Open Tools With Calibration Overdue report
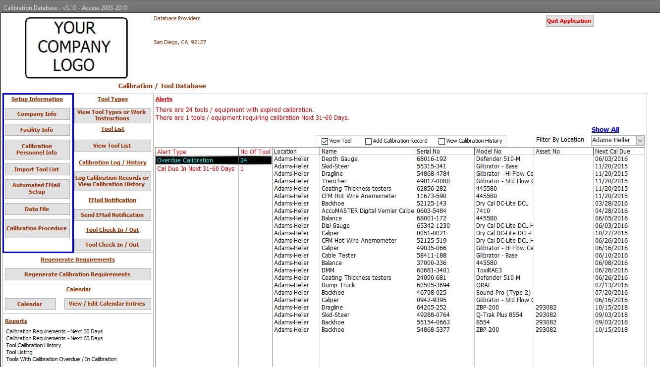660x367 pixels. coord(61,359)
